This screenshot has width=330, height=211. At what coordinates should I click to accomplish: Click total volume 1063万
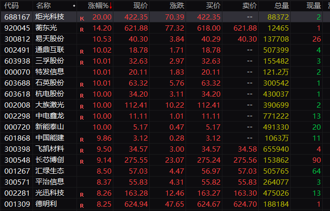point(276,138)
